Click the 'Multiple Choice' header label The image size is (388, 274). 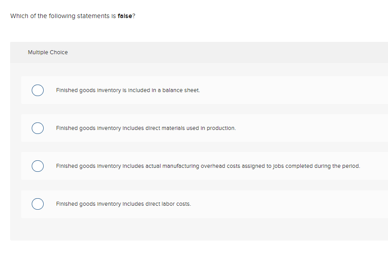click(48, 52)
